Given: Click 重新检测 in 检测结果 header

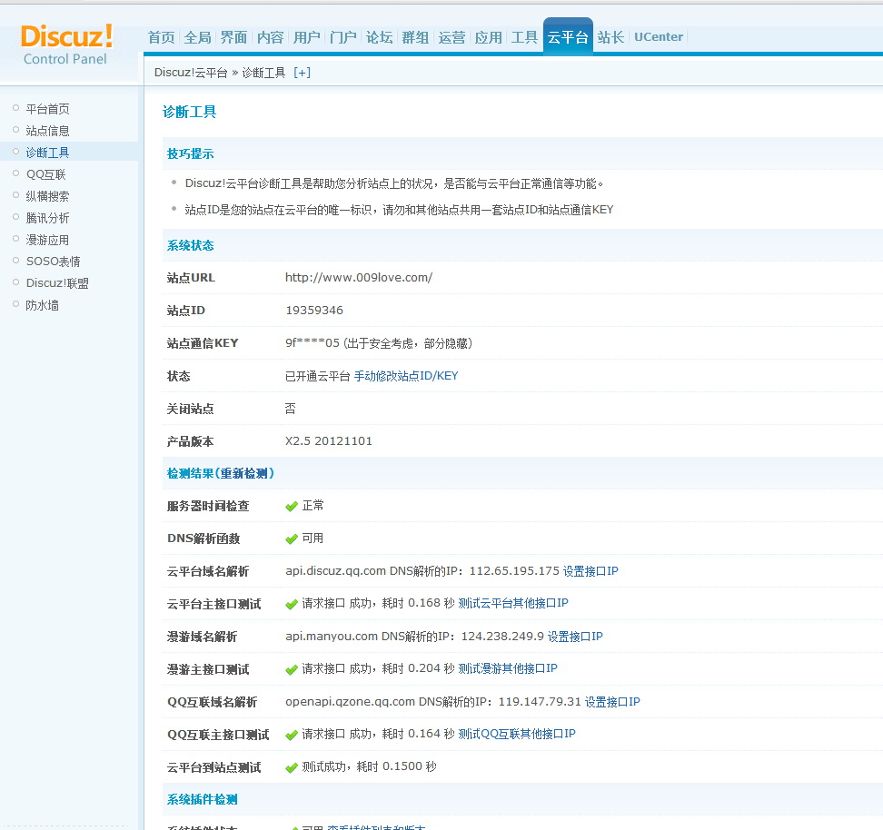Looking at the screenshot, I should [x=243, y=473].
